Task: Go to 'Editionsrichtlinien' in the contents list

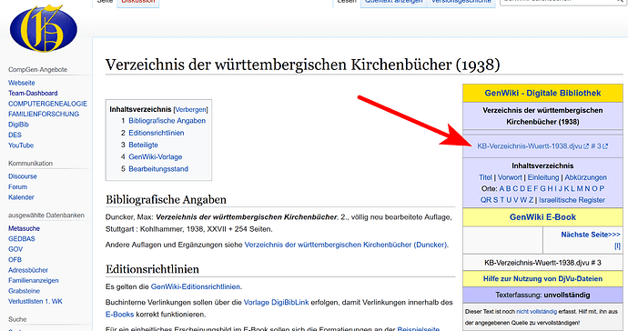Action: point(157,133)
